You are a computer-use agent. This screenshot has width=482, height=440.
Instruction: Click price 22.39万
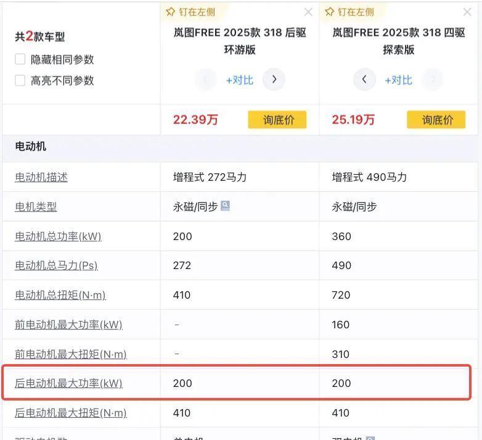(195, 120)
